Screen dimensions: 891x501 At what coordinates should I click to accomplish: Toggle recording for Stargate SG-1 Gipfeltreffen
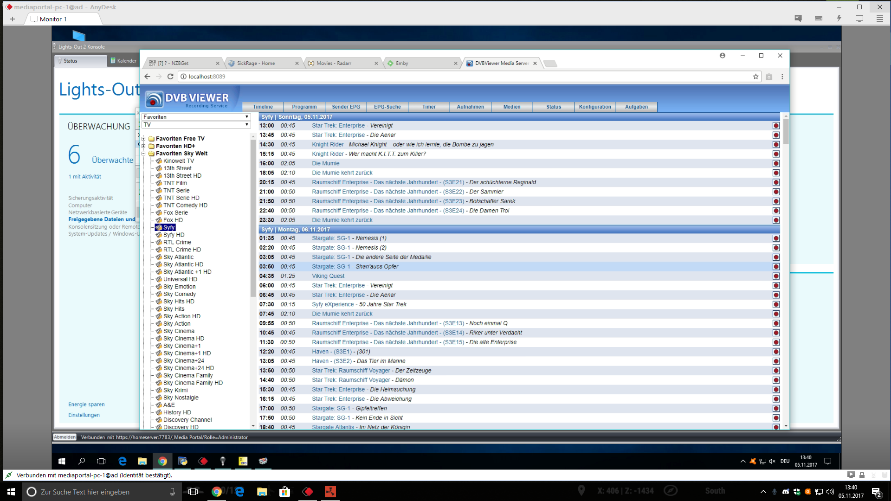click(x=775, y=408)
